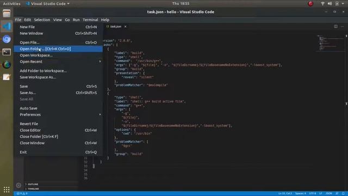Toggle Auto Save option

click(x=58, y=108)
